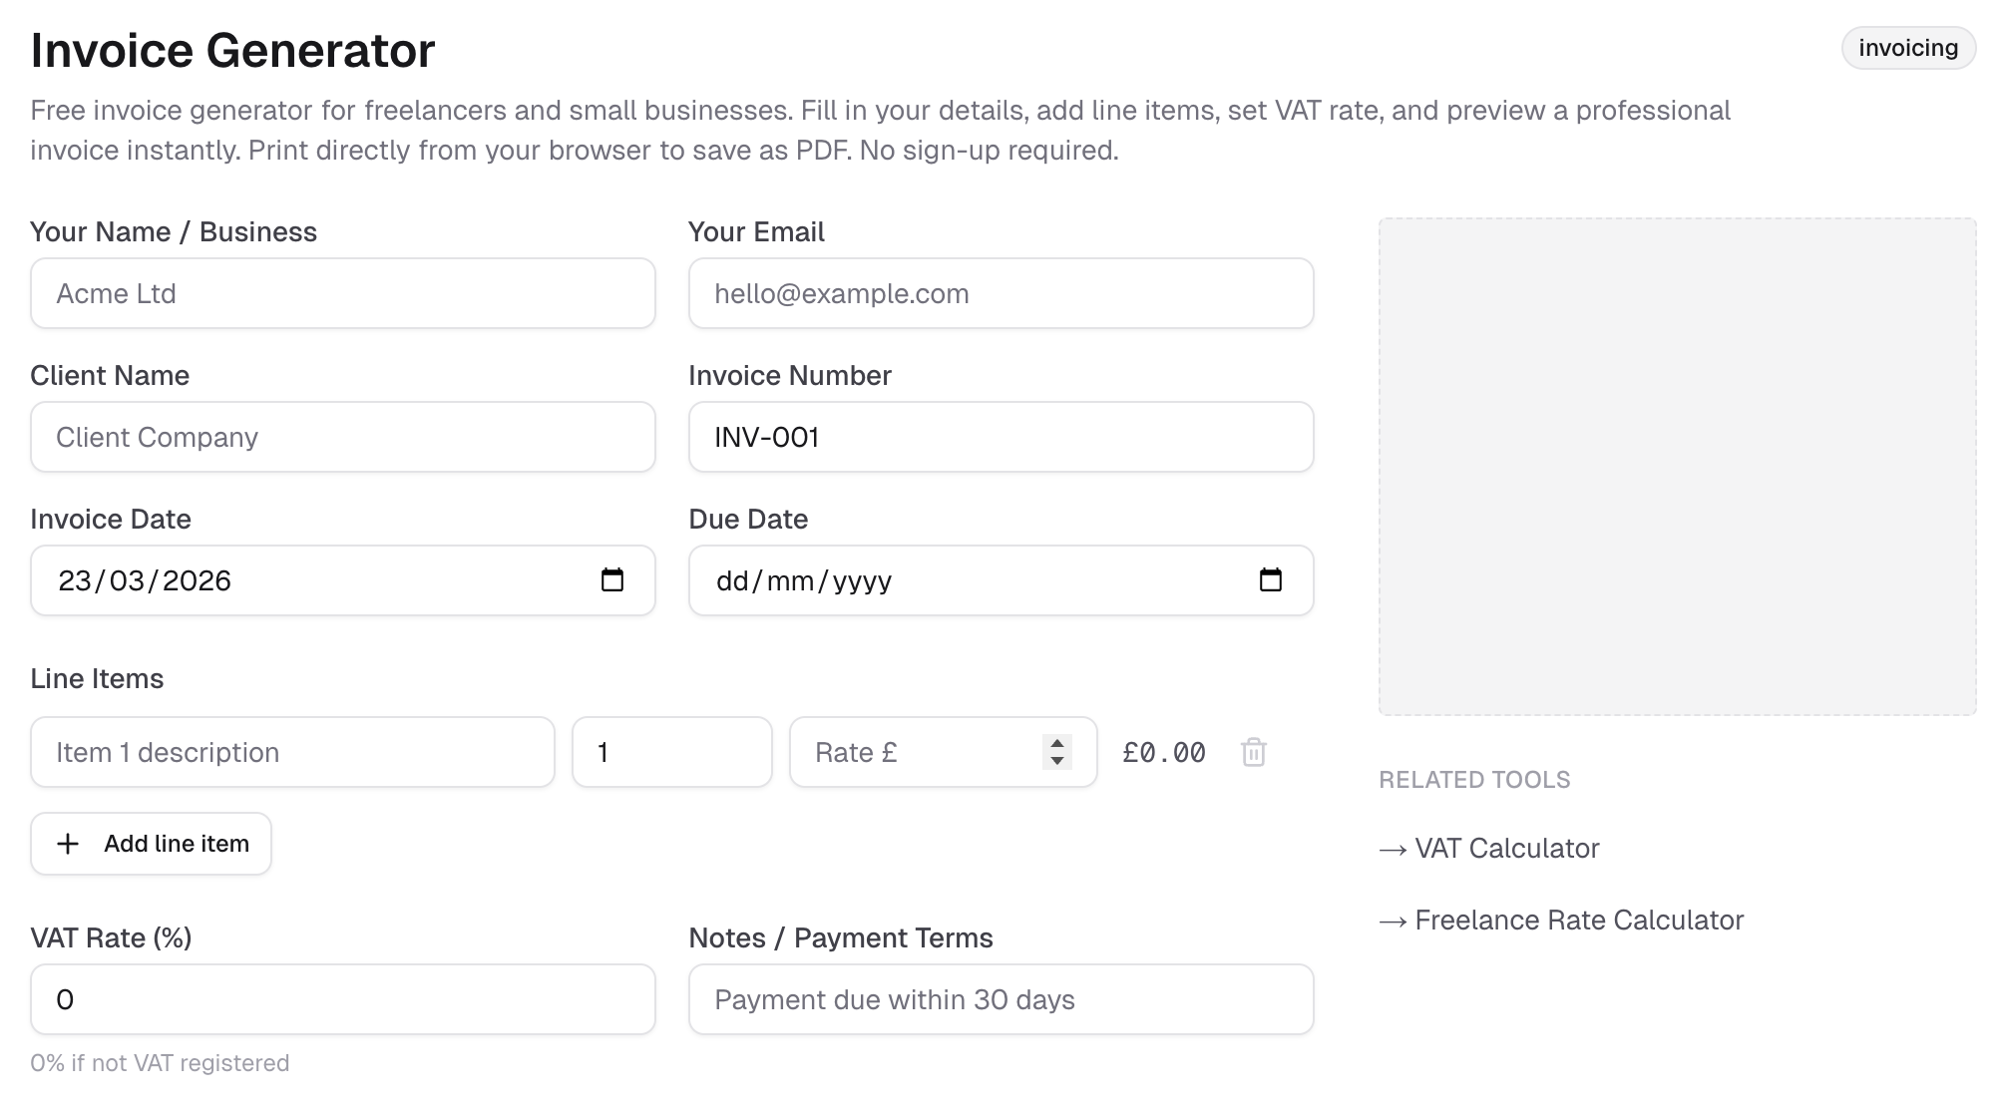
Task: Click into the Your Email field
Action: pyautogui.click(x=1001, y=293)
